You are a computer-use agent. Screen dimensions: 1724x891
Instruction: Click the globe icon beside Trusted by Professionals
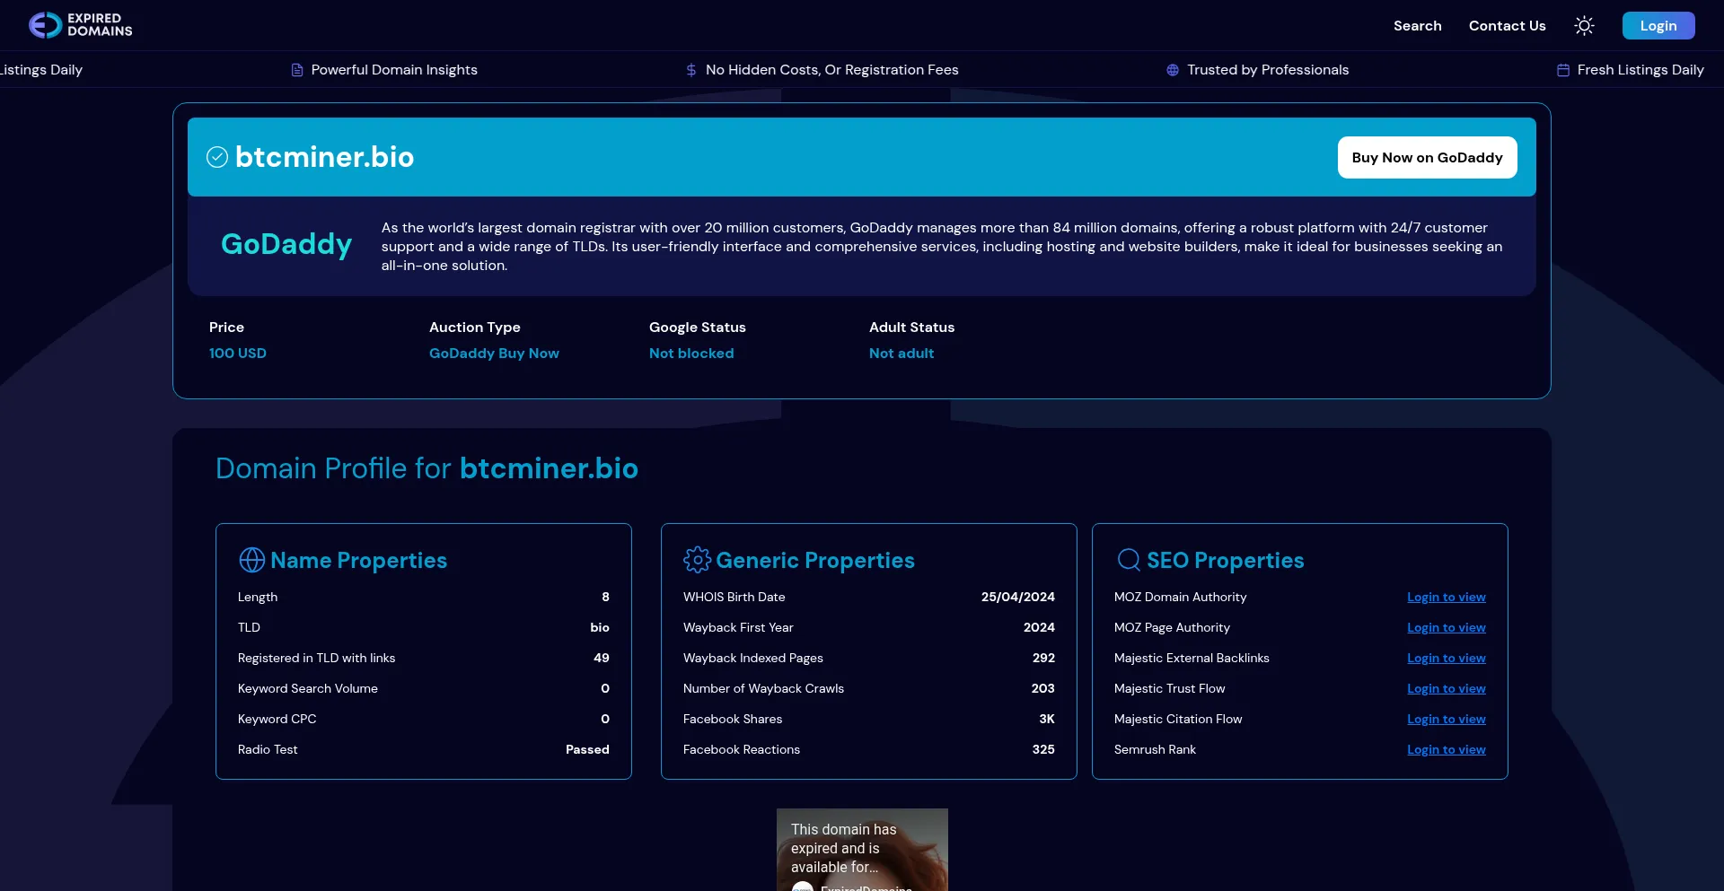point(1173,70)
